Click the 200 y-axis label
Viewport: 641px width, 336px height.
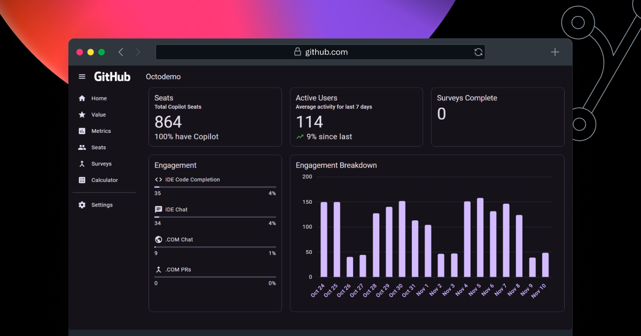point(307,177)
